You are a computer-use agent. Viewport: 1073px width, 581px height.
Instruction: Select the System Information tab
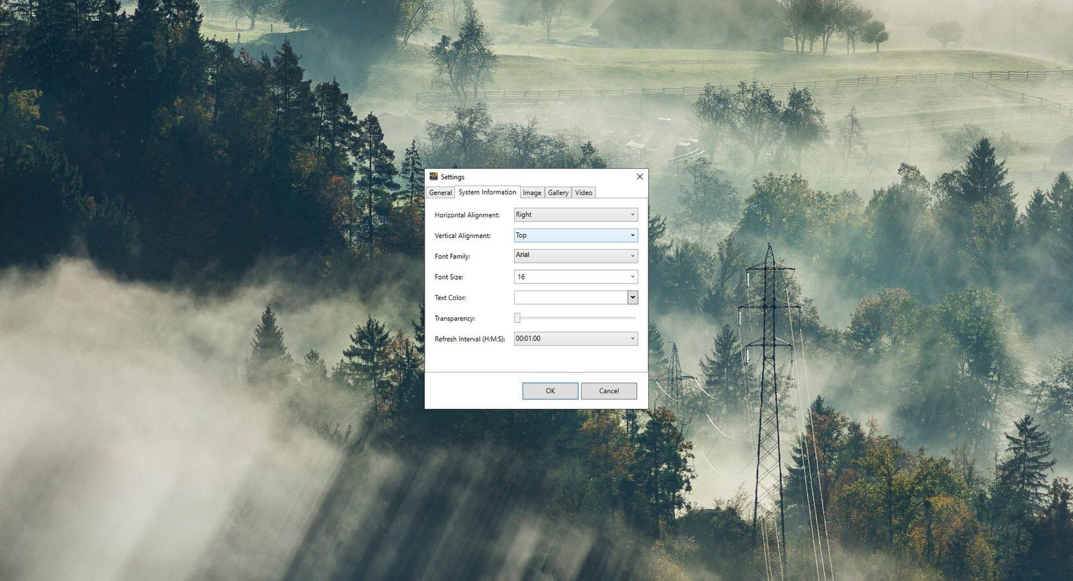coord(487,192)
